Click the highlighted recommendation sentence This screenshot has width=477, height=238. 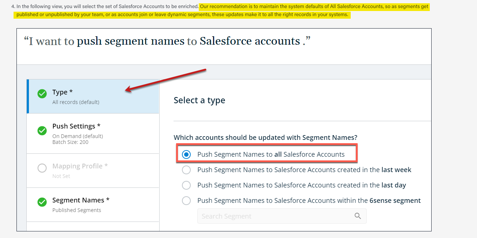pos(222,11)
